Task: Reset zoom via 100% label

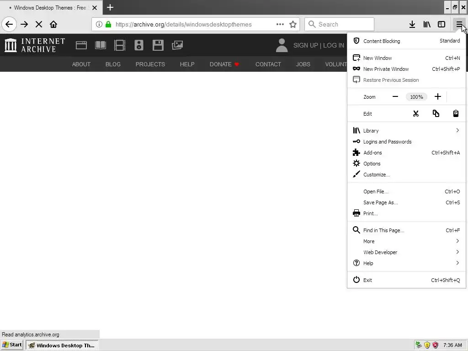Action: [x=416, y=97]
